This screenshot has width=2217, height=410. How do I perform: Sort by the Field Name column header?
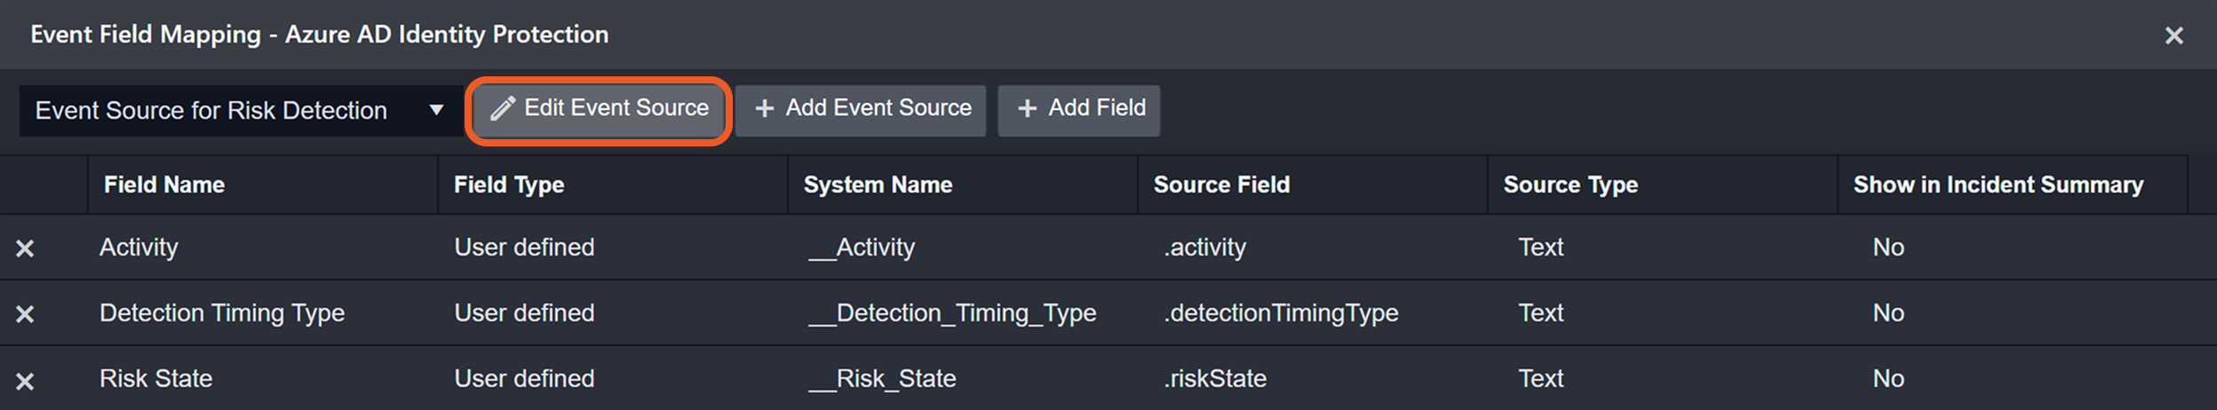[164, 185]
